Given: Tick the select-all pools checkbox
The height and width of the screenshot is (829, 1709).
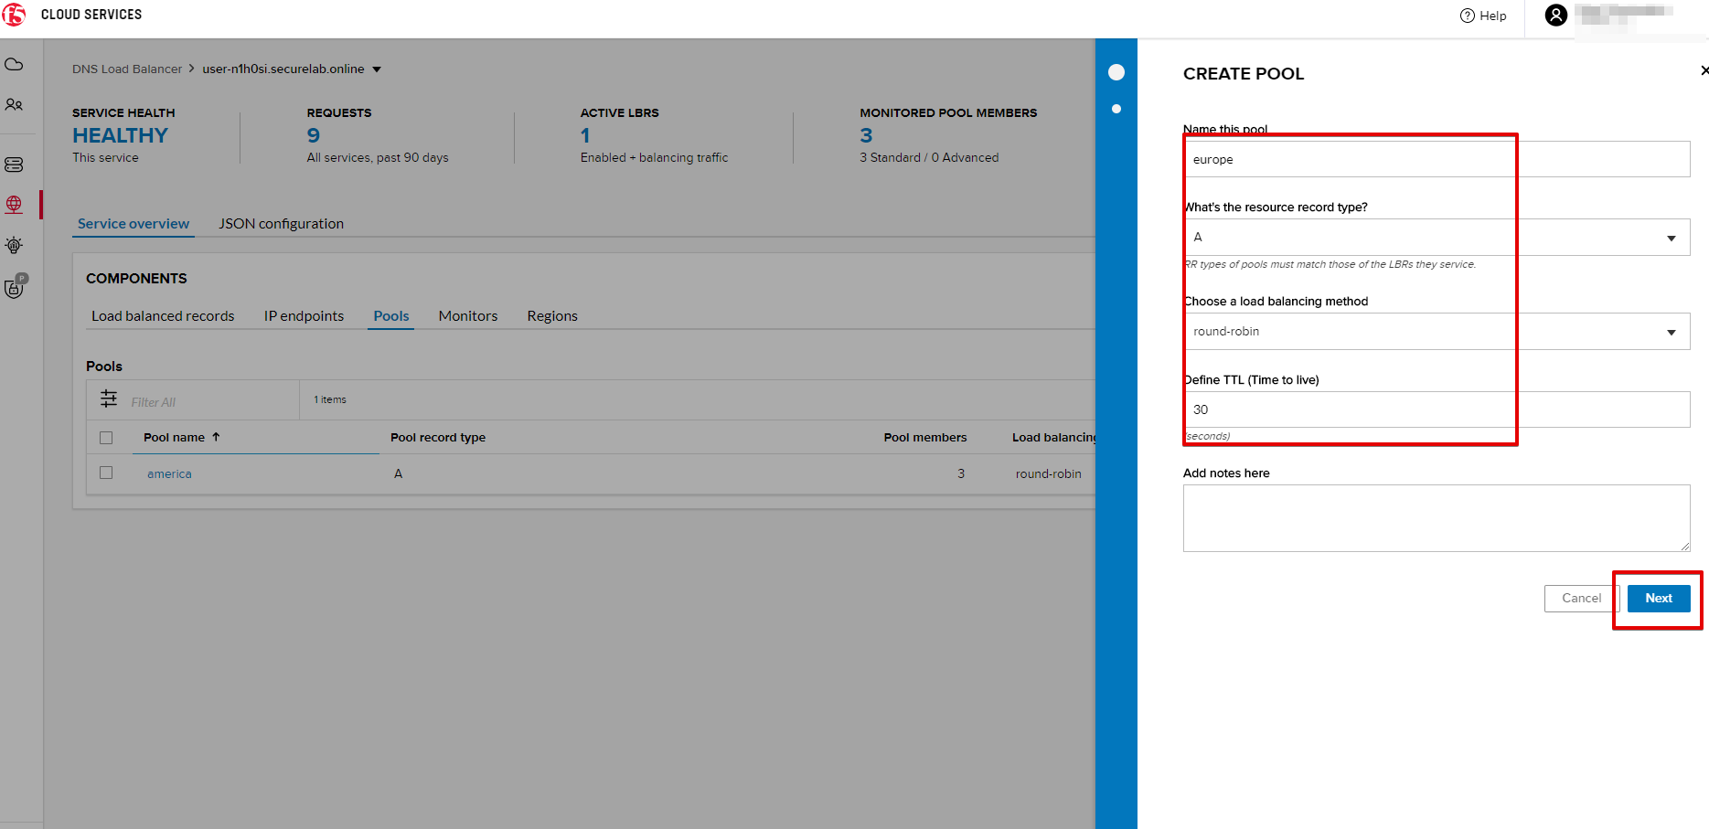Looking at the screenshot, I should (x=106, y=438).
